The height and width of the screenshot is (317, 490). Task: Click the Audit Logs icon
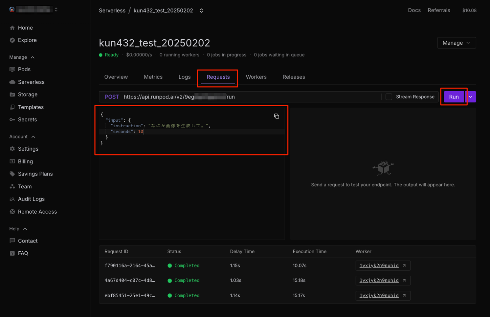(12, 199)
